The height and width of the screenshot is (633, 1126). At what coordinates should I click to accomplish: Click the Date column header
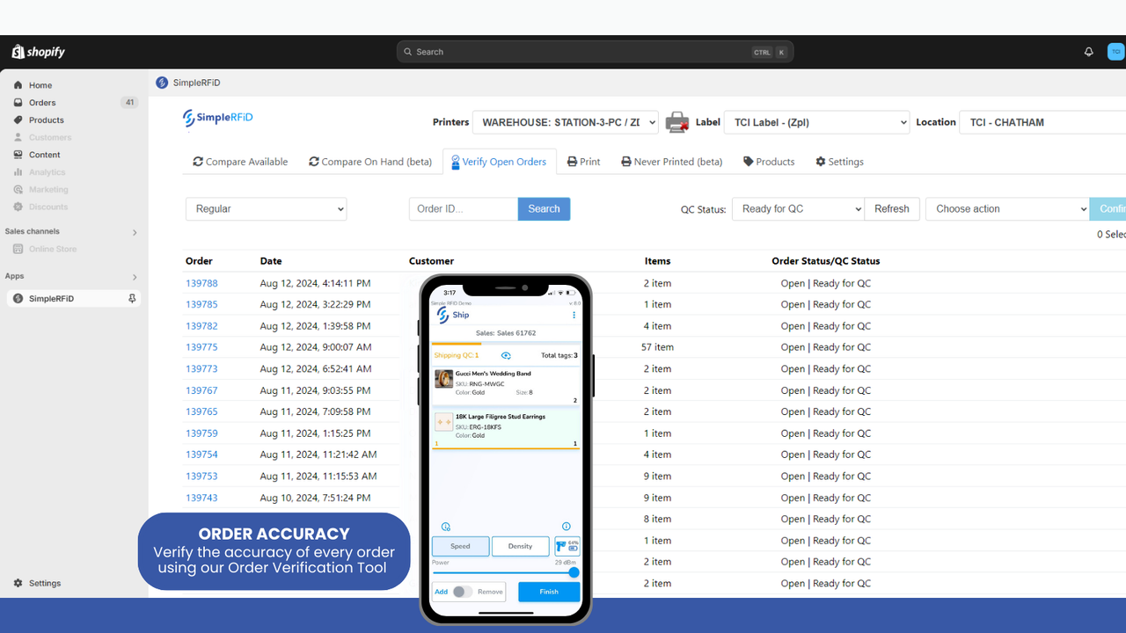point(271,261)
